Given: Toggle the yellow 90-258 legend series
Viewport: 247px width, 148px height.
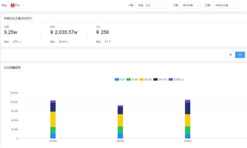Looking at the screenshot, I should click(x=145, y=79).
